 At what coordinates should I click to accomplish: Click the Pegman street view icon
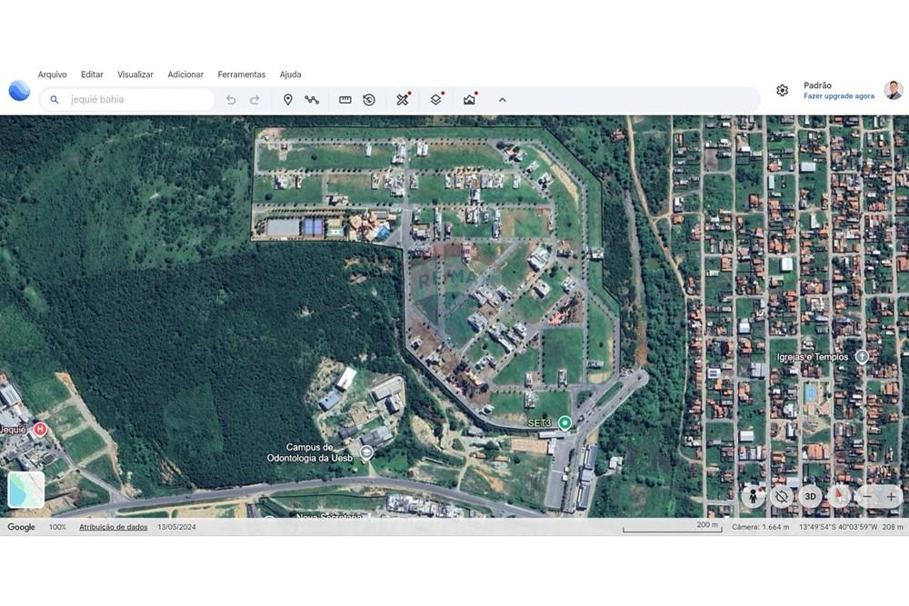753,496
